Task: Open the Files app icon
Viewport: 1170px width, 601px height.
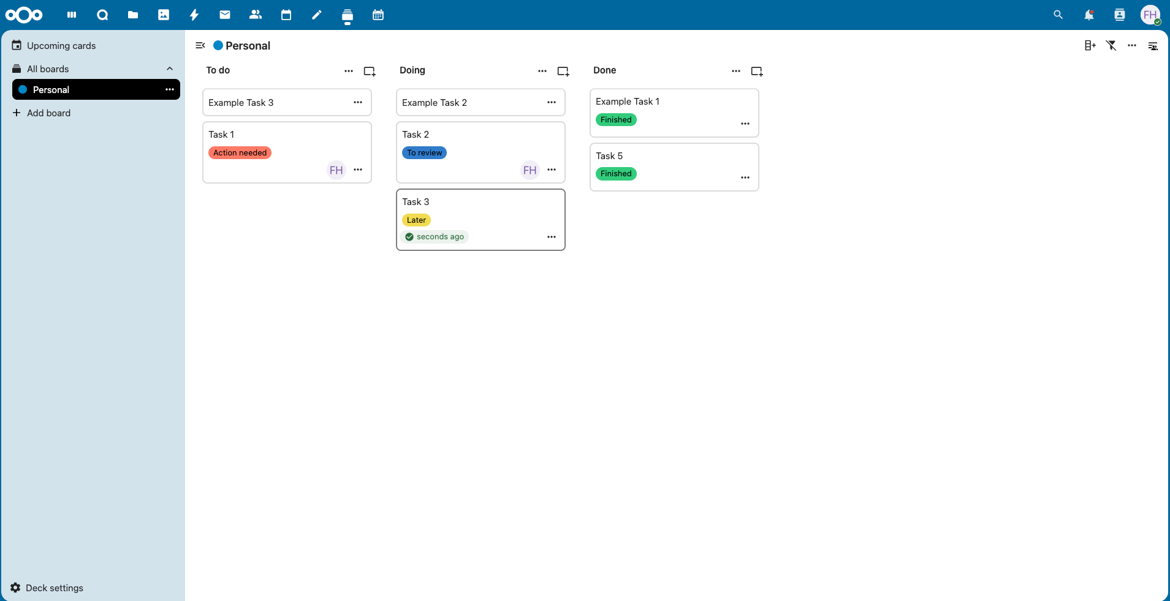Action: click(x=133, y=15)
